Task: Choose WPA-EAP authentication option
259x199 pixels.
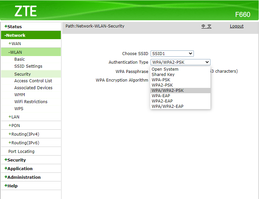Action: click(181, 96)
